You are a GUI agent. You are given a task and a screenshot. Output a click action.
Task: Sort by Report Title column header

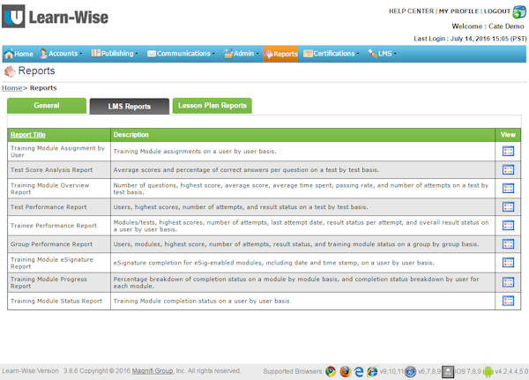point(28,135)
